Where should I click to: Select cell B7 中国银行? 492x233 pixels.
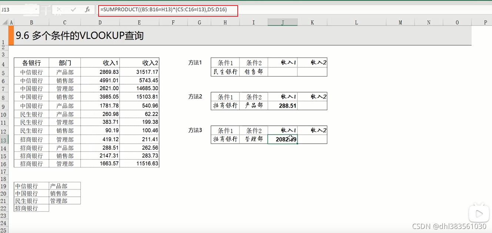(x=31, y=88)
